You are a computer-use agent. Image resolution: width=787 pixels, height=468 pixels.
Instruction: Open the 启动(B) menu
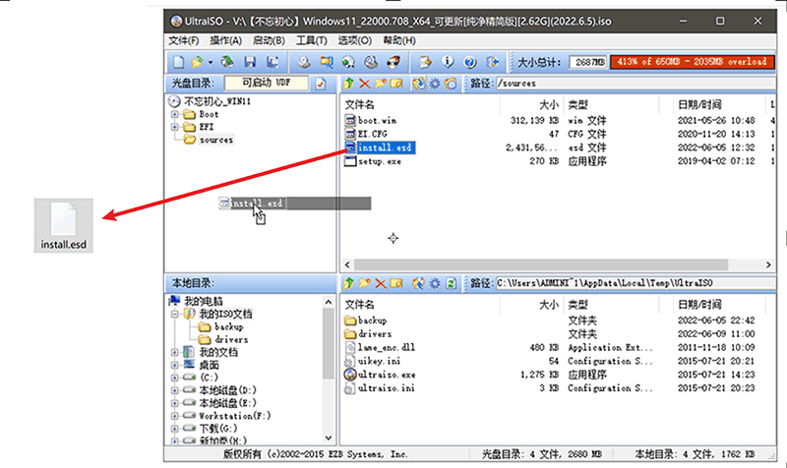[269, 40]
